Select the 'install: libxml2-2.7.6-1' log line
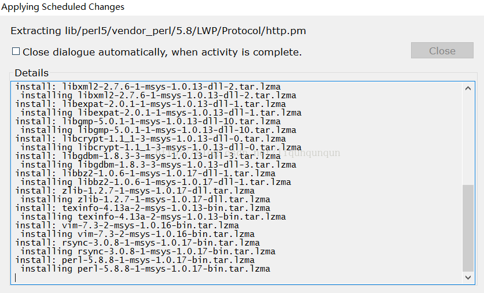Image resolution: width=484 pixels, height=293 pixels. point(148,87)
